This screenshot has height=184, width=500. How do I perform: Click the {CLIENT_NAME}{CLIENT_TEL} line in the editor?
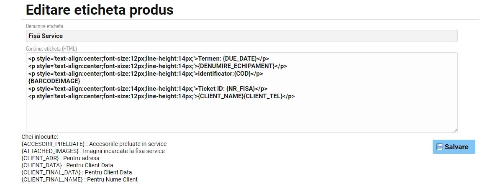click(162, 96)
